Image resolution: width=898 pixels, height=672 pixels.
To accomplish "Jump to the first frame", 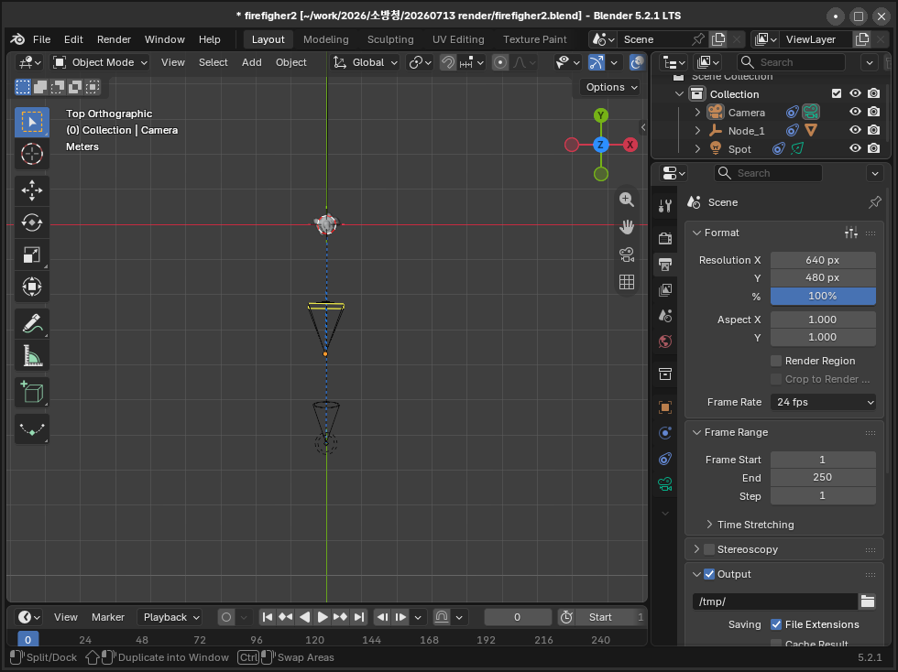I will [x=268, y=617].
